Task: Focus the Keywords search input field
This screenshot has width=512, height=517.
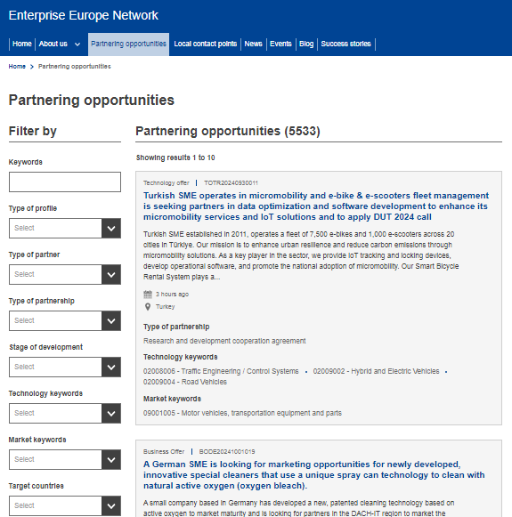Action: click(65, 182)
